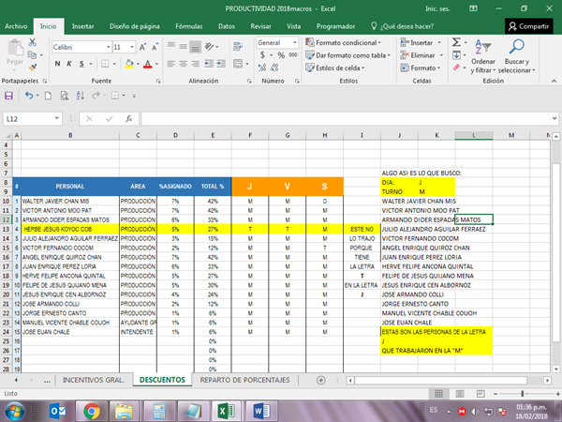This screenshot has width=562, height=422.
Task: Click the Ordenar y filtrar icon
Action: (483, 45)
